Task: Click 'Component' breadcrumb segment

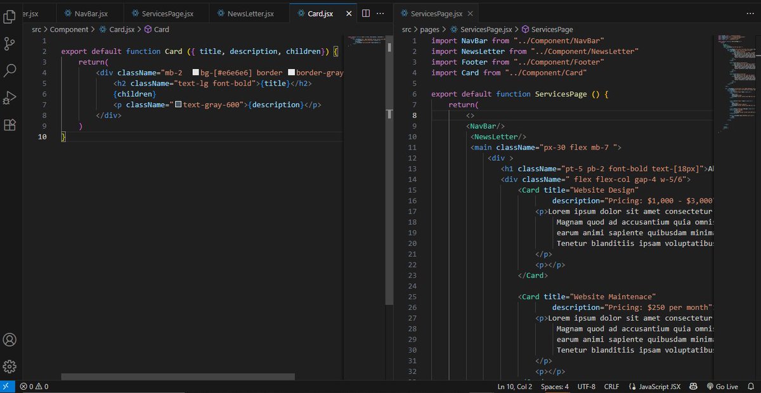Action: click(x=69, y=29)
